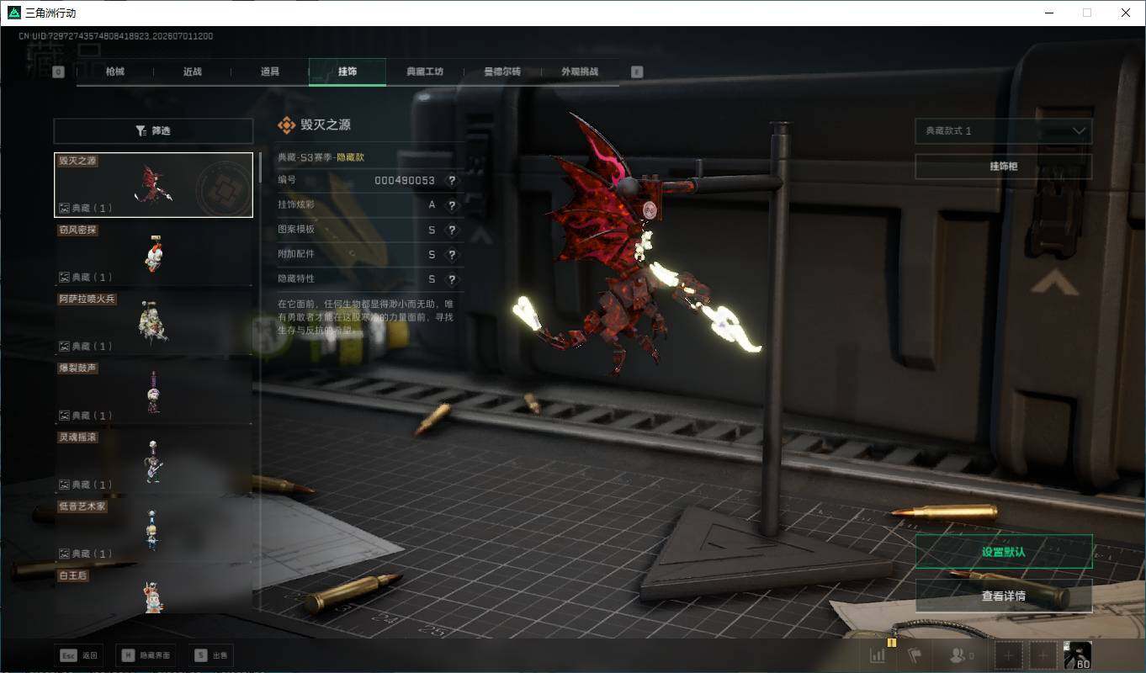Viewport: 1146px width, 673px height.
Task: Open the 挂饰柜 button
Action: click(x=1004, y=167)
